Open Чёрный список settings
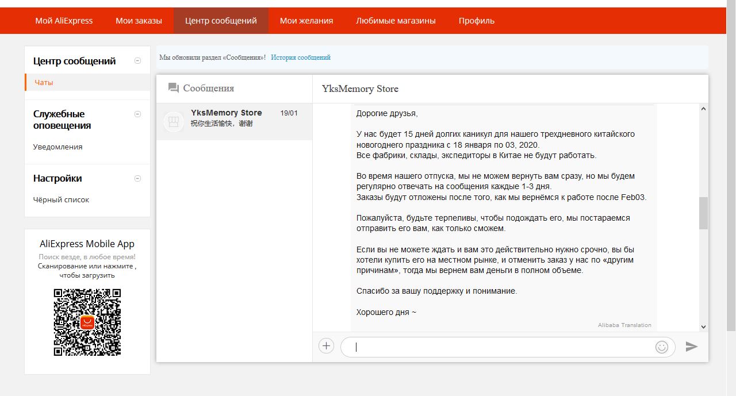736x396 pixels. 61,199
